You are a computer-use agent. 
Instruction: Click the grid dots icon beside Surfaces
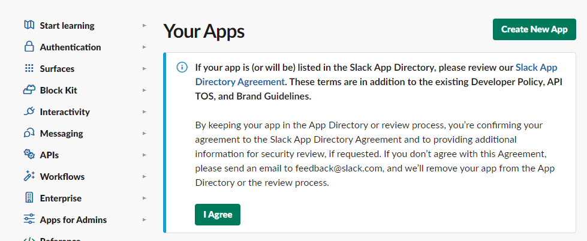(29, 68)
